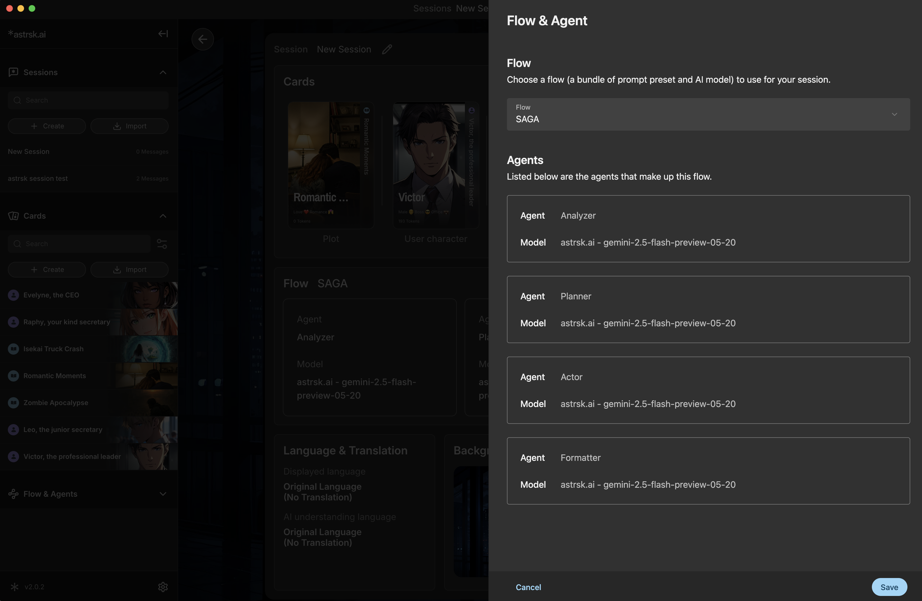This screenshot has height=601, width=922.
Task: Click the back arrow circle button
Action: [x=202, y=39]
